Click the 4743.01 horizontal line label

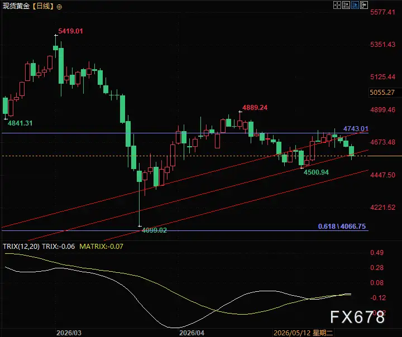pyautogui.click(x=356, y=129)
